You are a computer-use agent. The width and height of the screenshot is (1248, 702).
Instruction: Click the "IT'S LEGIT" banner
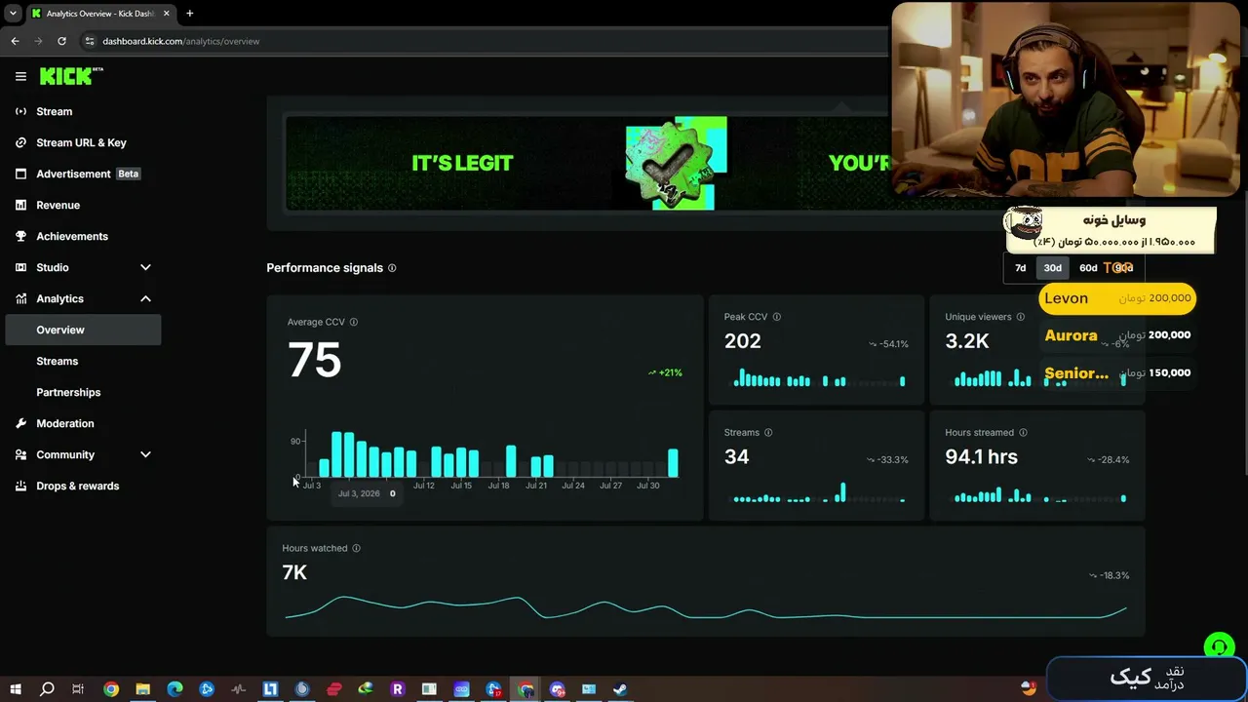(x=462, y=163)
